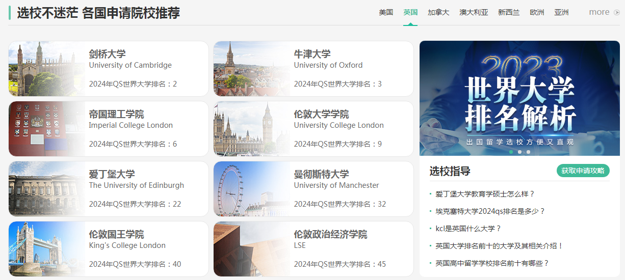Open the 曼彻斯特大学 Ferris wheel thumbnail

point(252,189)
